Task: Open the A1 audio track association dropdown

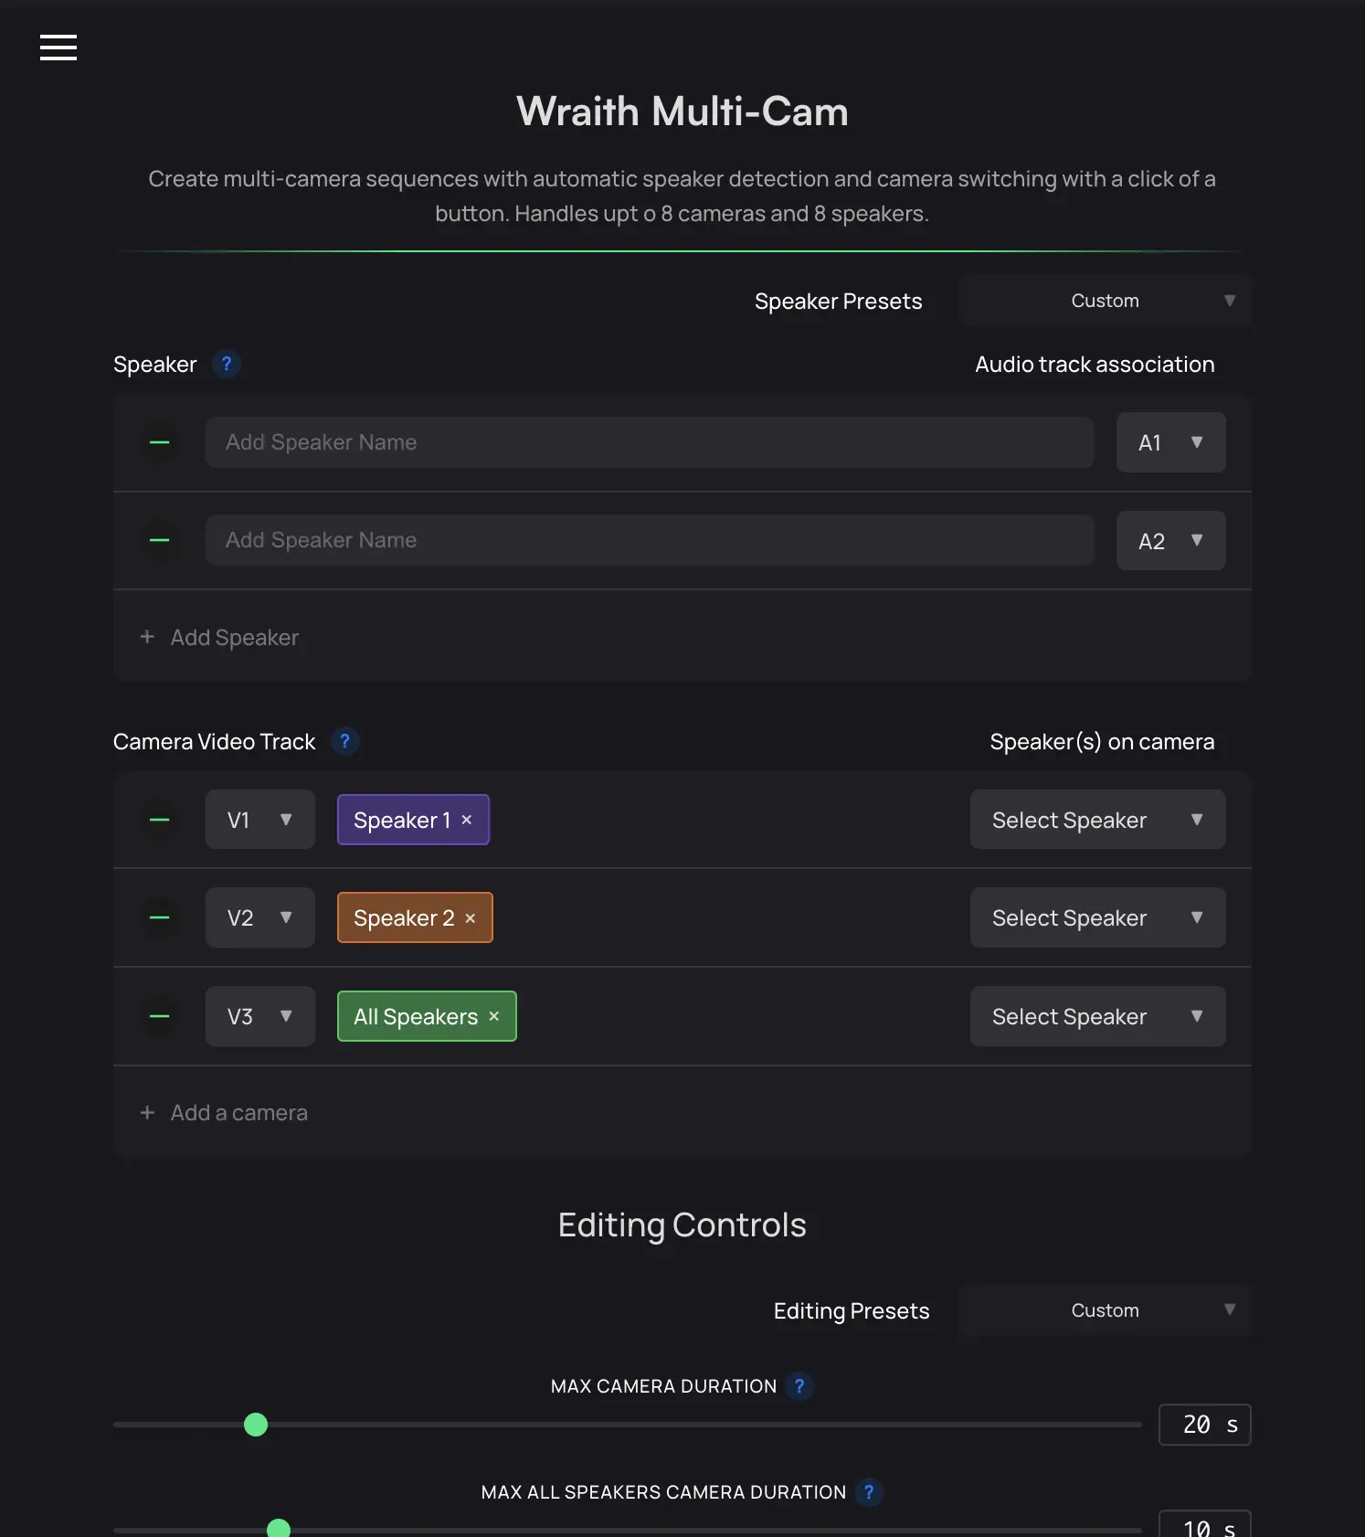Action: point(1170,442)
